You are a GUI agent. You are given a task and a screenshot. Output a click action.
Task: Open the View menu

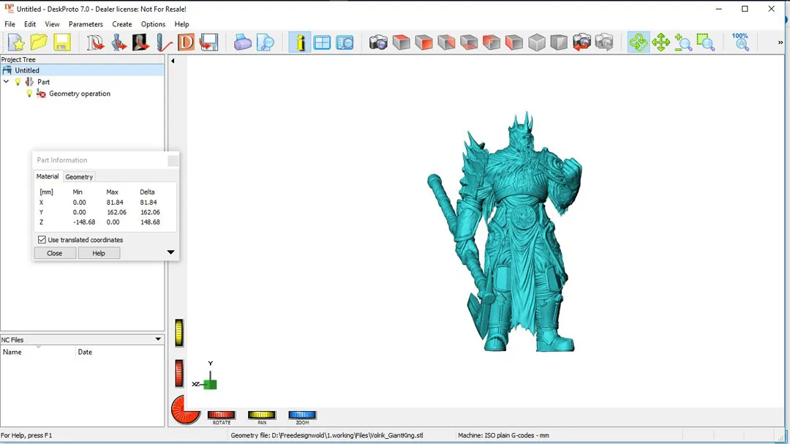point(52,24)
